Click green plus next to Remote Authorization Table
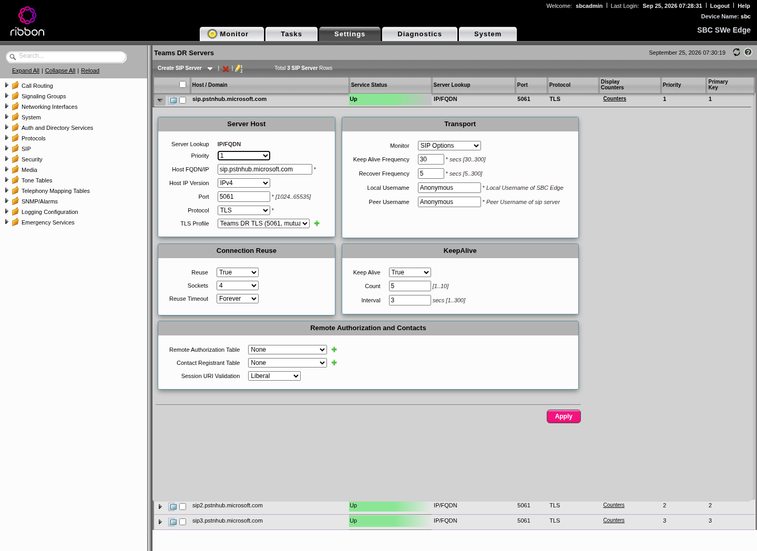Screen dimensions: 757x551 (x=334, y=350)
